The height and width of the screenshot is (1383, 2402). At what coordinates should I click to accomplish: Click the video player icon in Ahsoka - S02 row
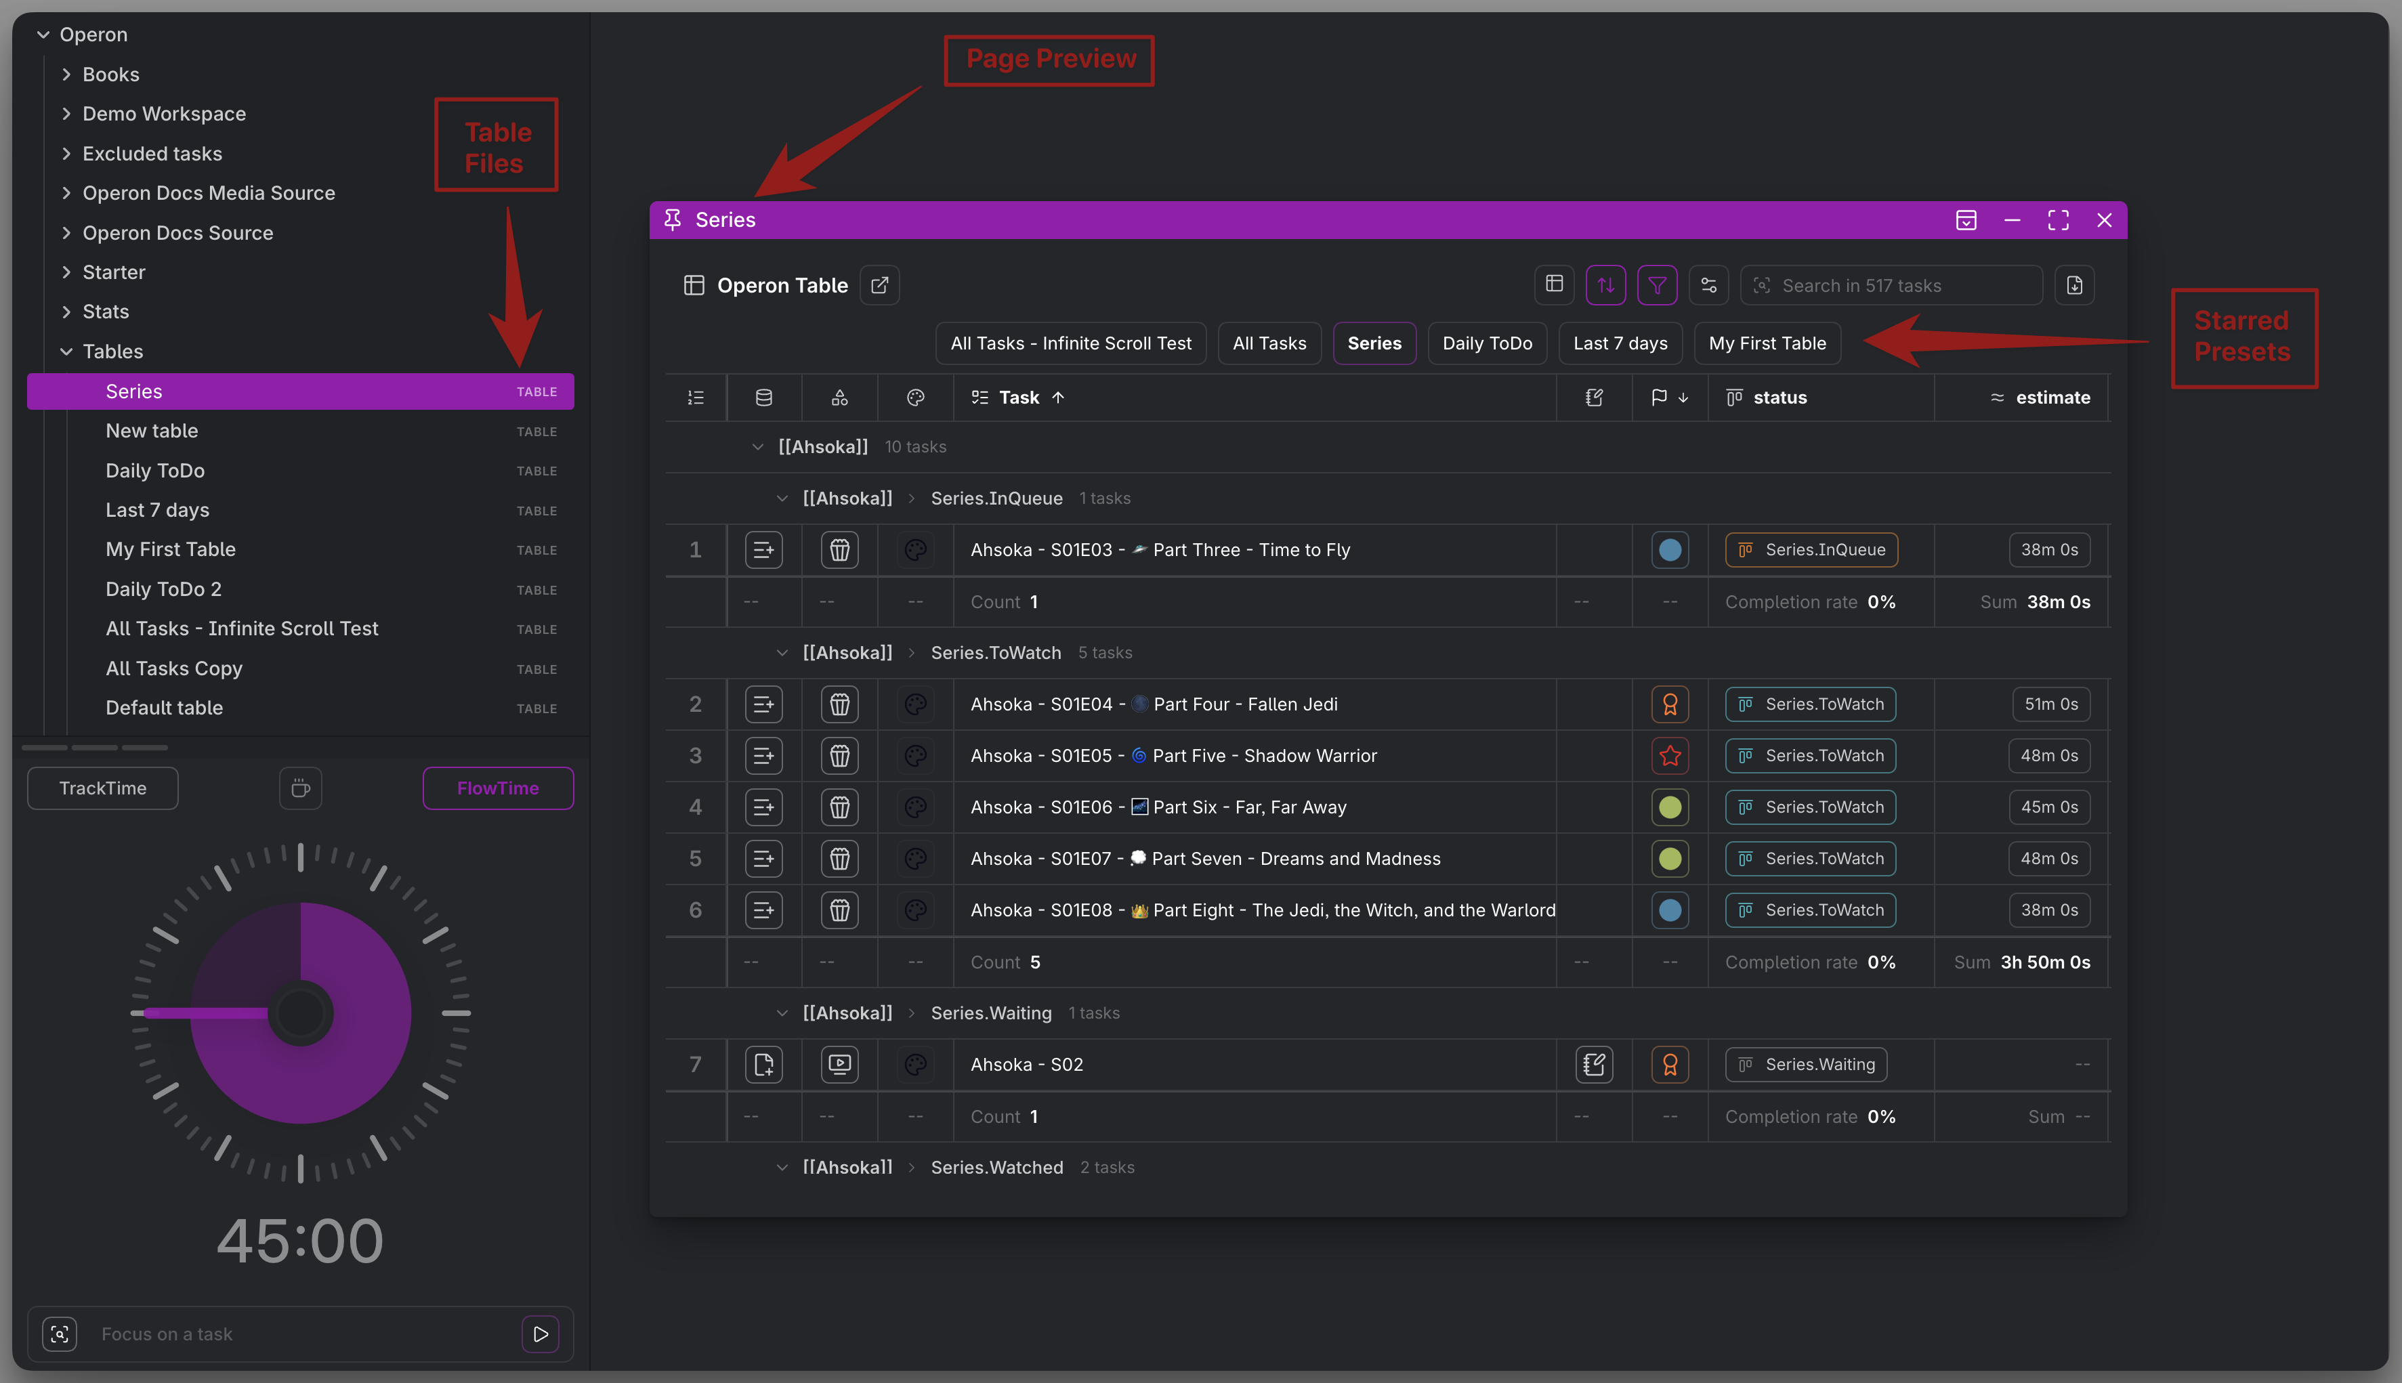pos(839,1065)
